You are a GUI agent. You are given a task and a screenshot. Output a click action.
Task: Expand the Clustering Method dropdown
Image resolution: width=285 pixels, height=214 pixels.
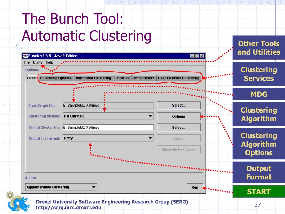108,116
